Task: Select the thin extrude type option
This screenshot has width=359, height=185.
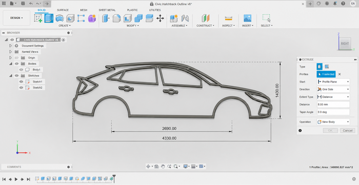Action: 327,67
